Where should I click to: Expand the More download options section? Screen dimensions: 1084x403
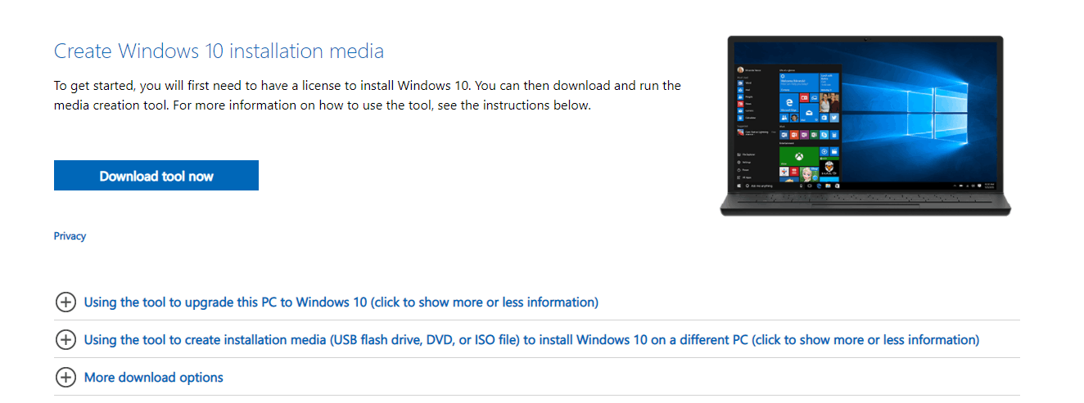tap(153, 378)
